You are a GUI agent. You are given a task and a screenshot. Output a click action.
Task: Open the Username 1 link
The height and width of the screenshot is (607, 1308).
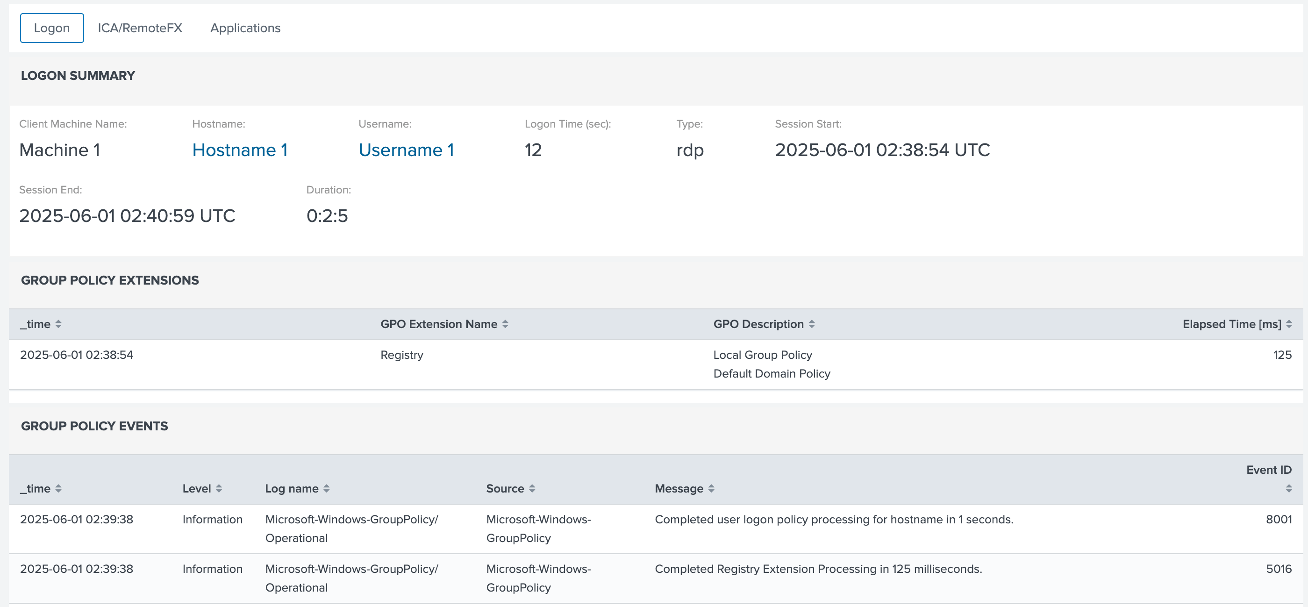tap(406, 150)
